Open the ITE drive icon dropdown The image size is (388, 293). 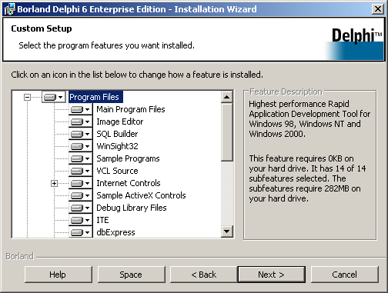point(80,220)
